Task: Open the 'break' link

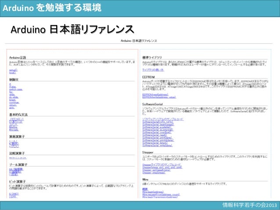Action: click(x=12, y=100)
